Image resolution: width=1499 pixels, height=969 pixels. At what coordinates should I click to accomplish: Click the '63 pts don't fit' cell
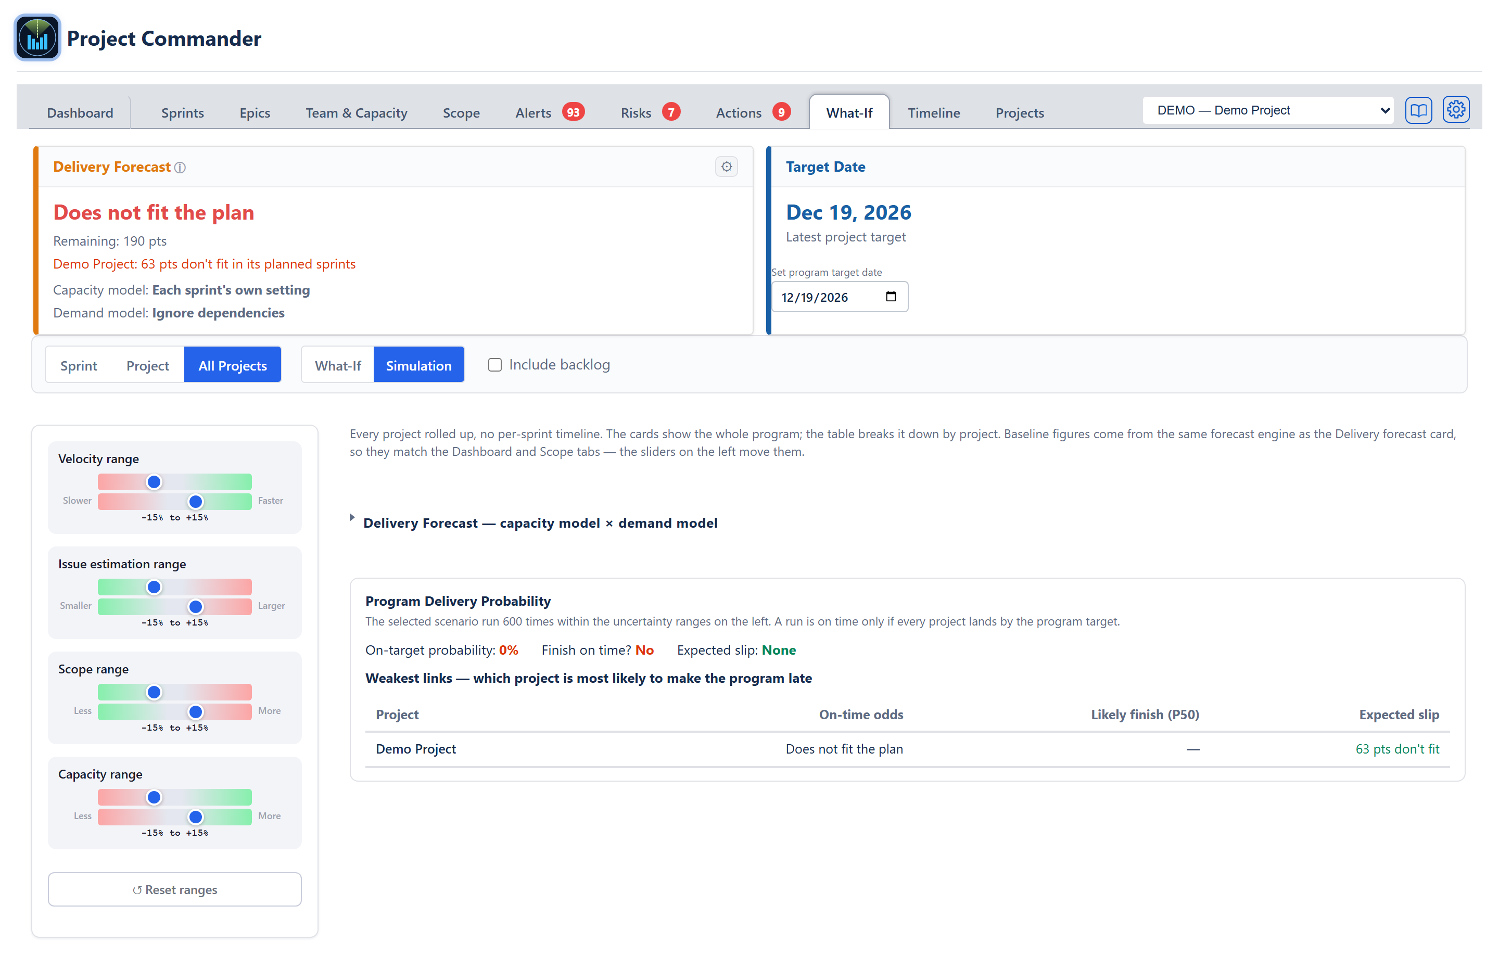pyautogui.click(x=1397, y=749)
